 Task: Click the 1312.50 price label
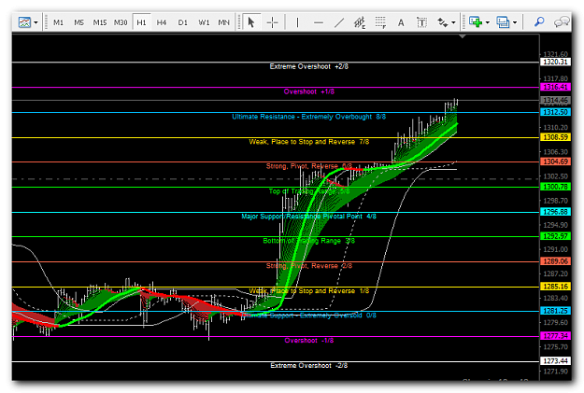pos(555,112)
